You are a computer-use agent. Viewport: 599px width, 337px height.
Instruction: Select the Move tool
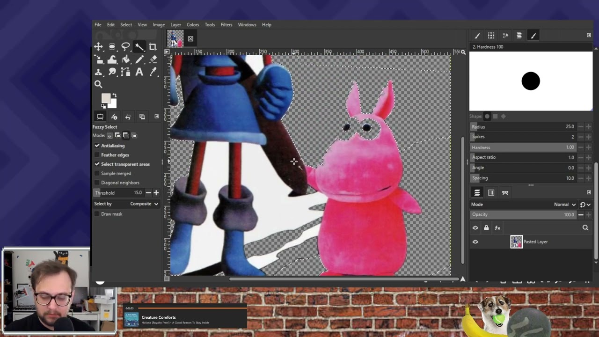pyautogui.click(x=98, y=47)
